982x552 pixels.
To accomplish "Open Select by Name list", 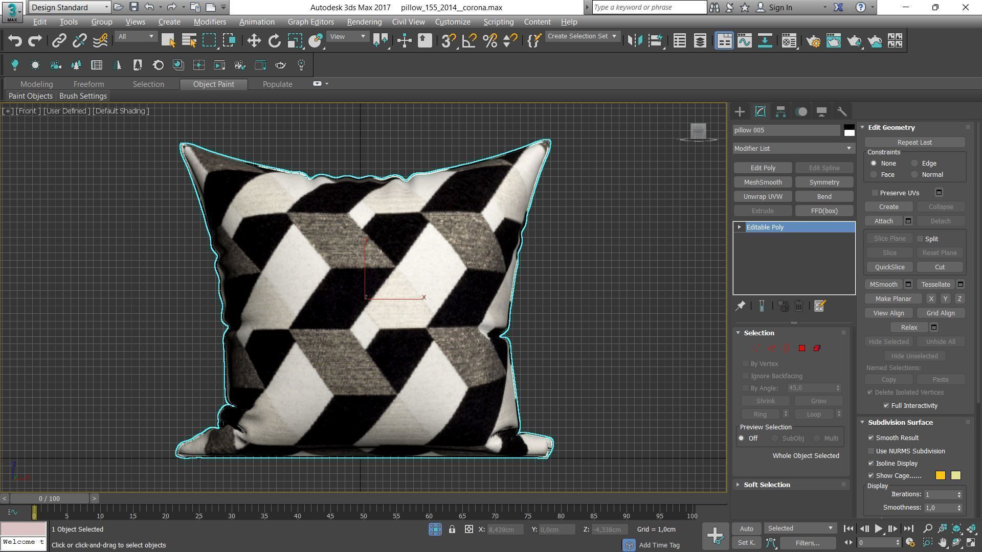I will (189, 41).
